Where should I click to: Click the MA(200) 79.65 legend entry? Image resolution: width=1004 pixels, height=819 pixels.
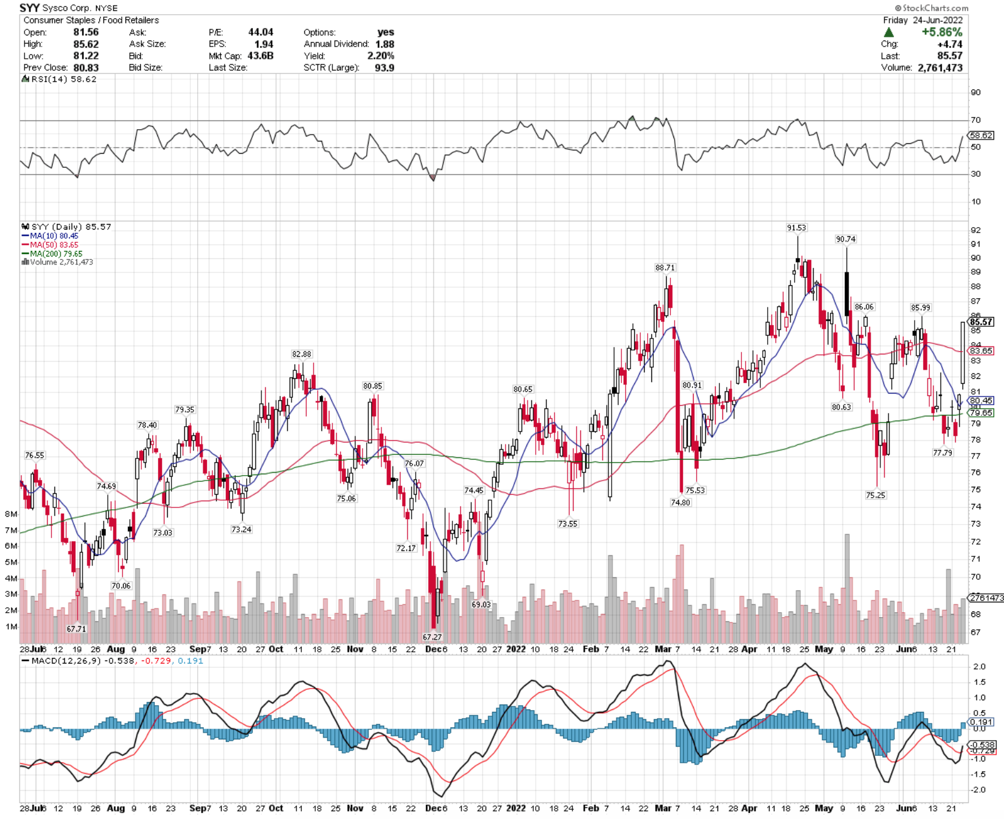click(52, 253)
